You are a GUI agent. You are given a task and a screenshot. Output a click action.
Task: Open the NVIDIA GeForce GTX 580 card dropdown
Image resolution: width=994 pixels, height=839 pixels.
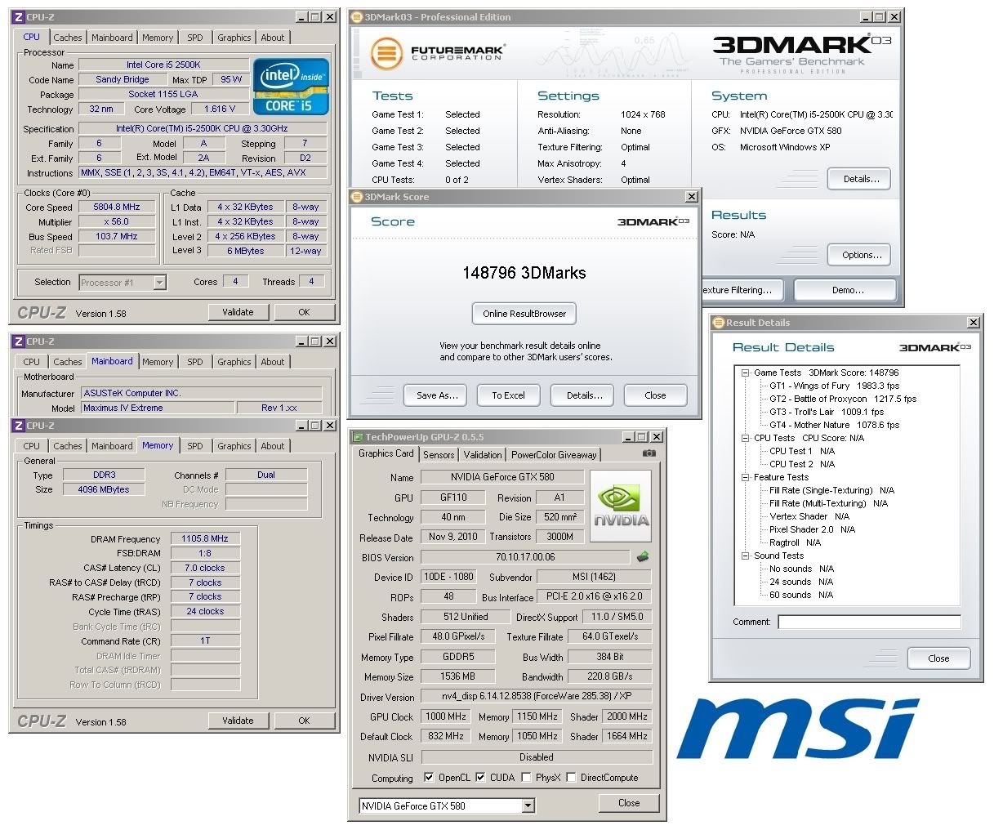pos(528,806)
